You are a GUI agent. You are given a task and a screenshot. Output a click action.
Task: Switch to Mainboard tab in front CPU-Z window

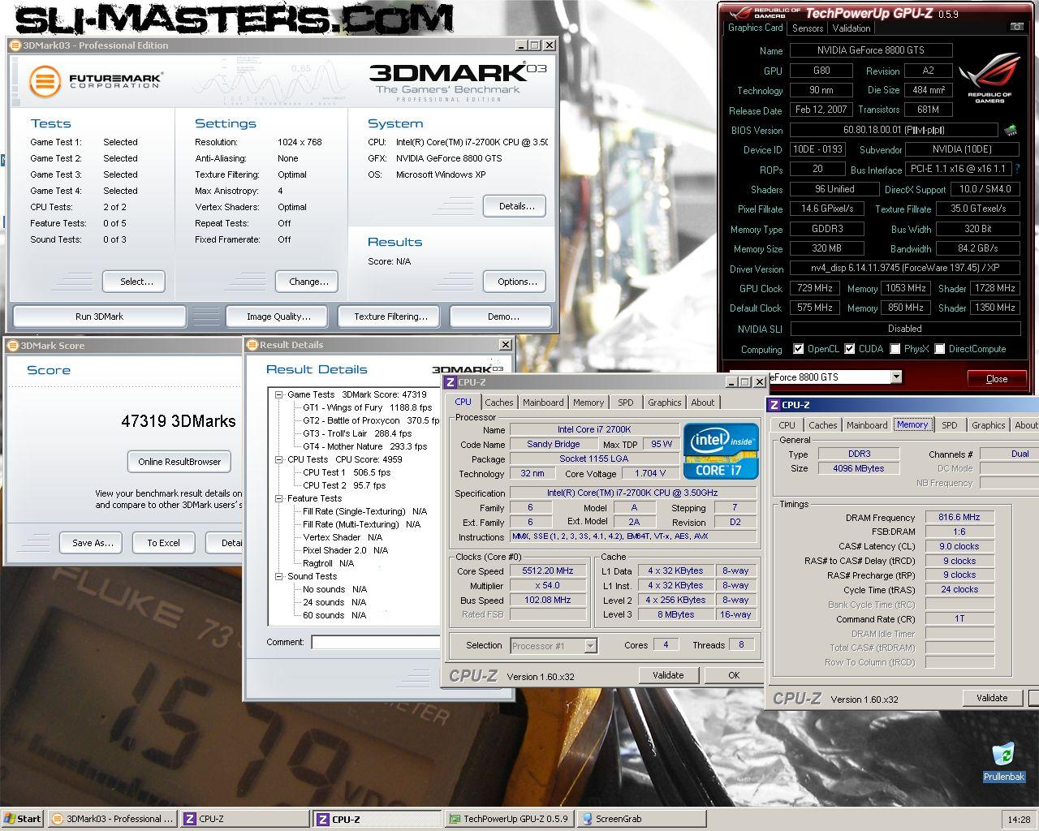tap(543, 403)
